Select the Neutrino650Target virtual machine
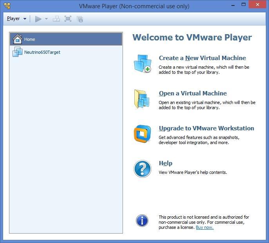Screen dimensions: 269x243 [66, 52]
